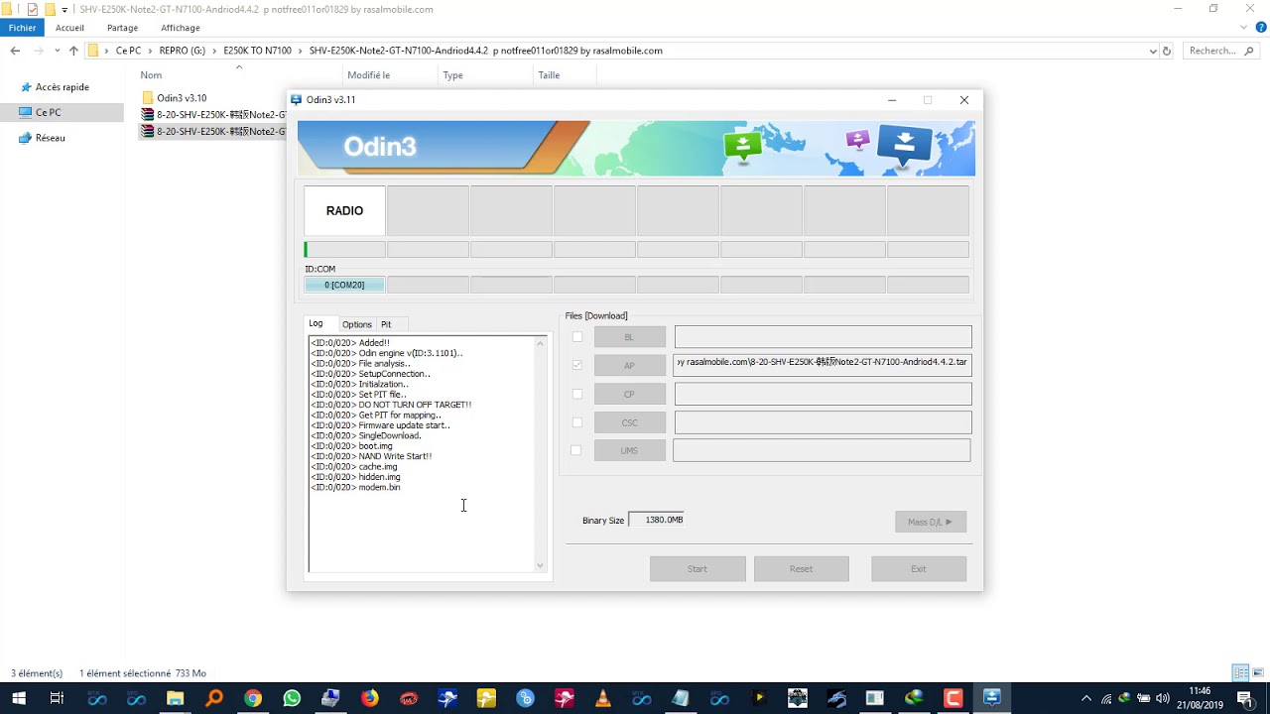The image size is (1270, 714).
Task: Open the Partage ribbon tab
Action: [122, 28]
